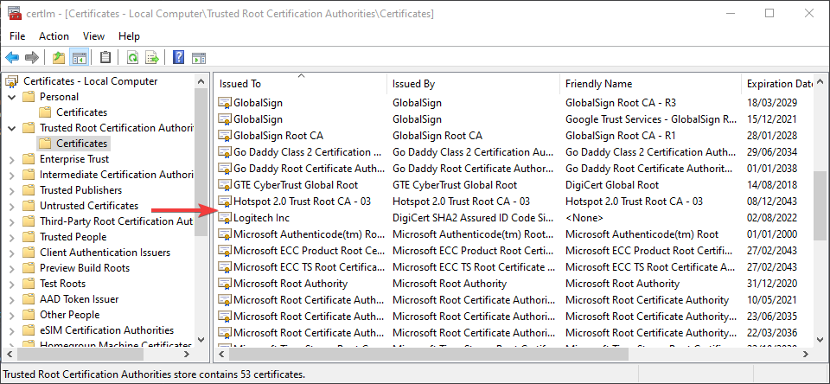830x384 pixels.
Task: Toggle Show/Hide Action Pane toolbar icon
Action: coord(199,57)
